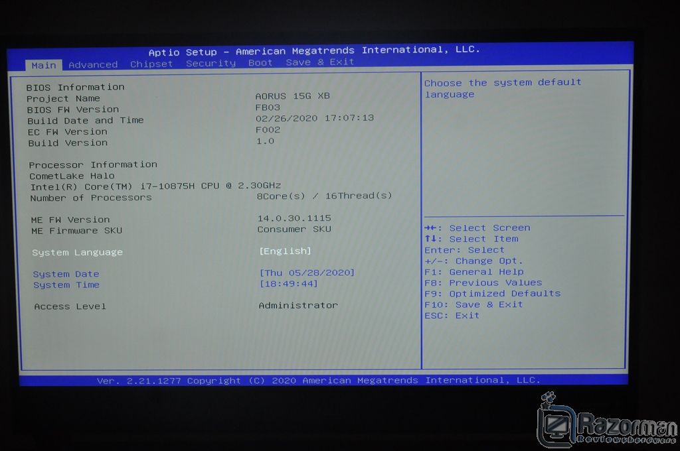Click the Access Level label
Viewport: 680px width, 451px height.
pos(70,306)
